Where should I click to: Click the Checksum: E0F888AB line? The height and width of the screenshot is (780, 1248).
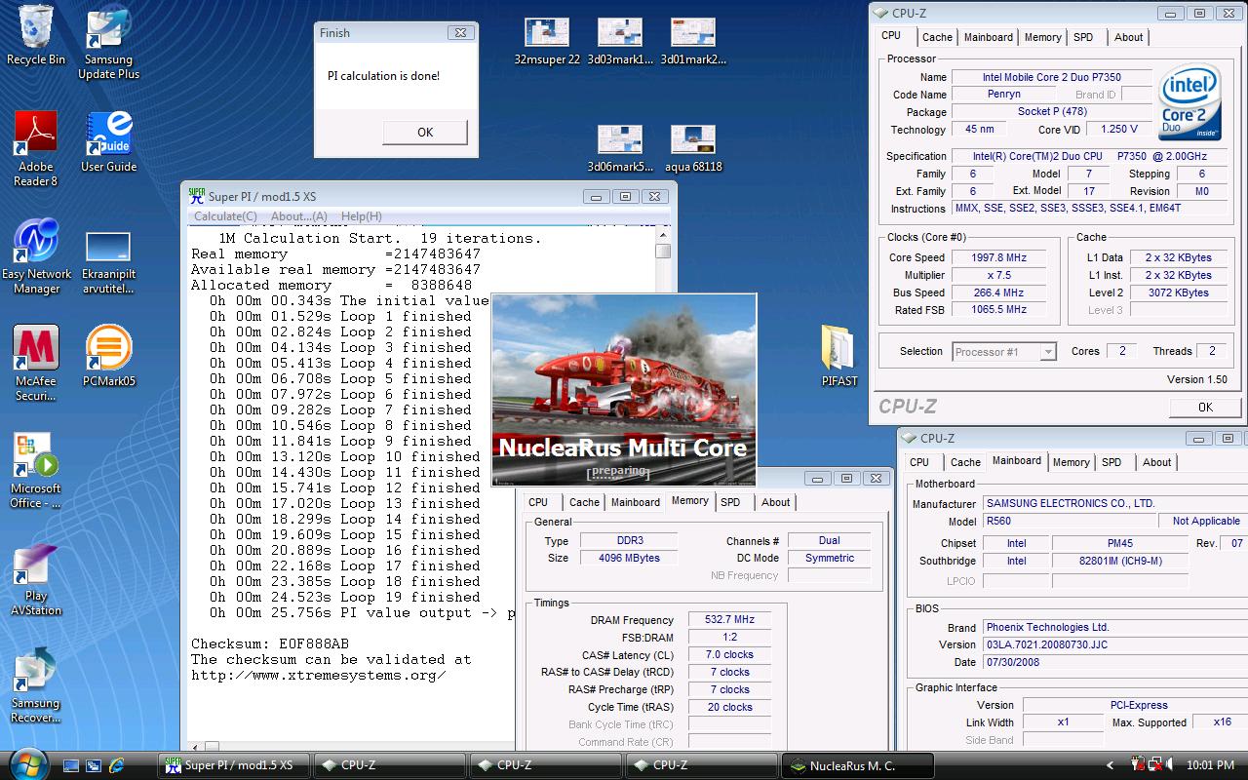270,643
